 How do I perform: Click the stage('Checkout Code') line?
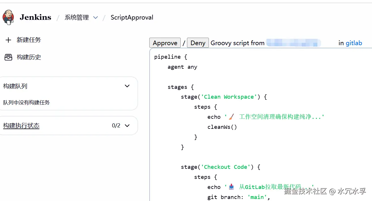pyautogui.click(x=221, y=167)
